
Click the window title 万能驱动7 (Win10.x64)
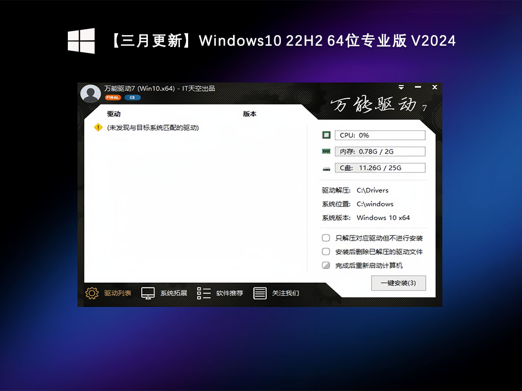[140, 89]
